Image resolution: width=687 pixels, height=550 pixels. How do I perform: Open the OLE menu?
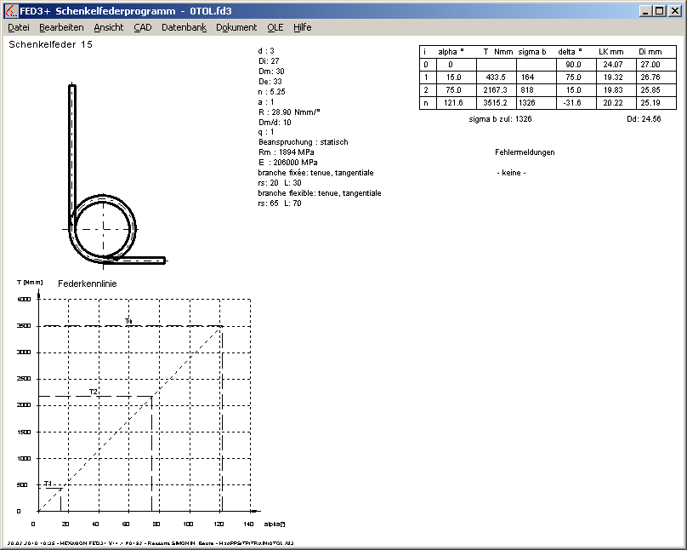(275, 27)
